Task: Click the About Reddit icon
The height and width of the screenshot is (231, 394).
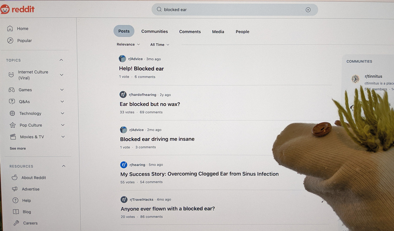Action: (x=15, y=177)
